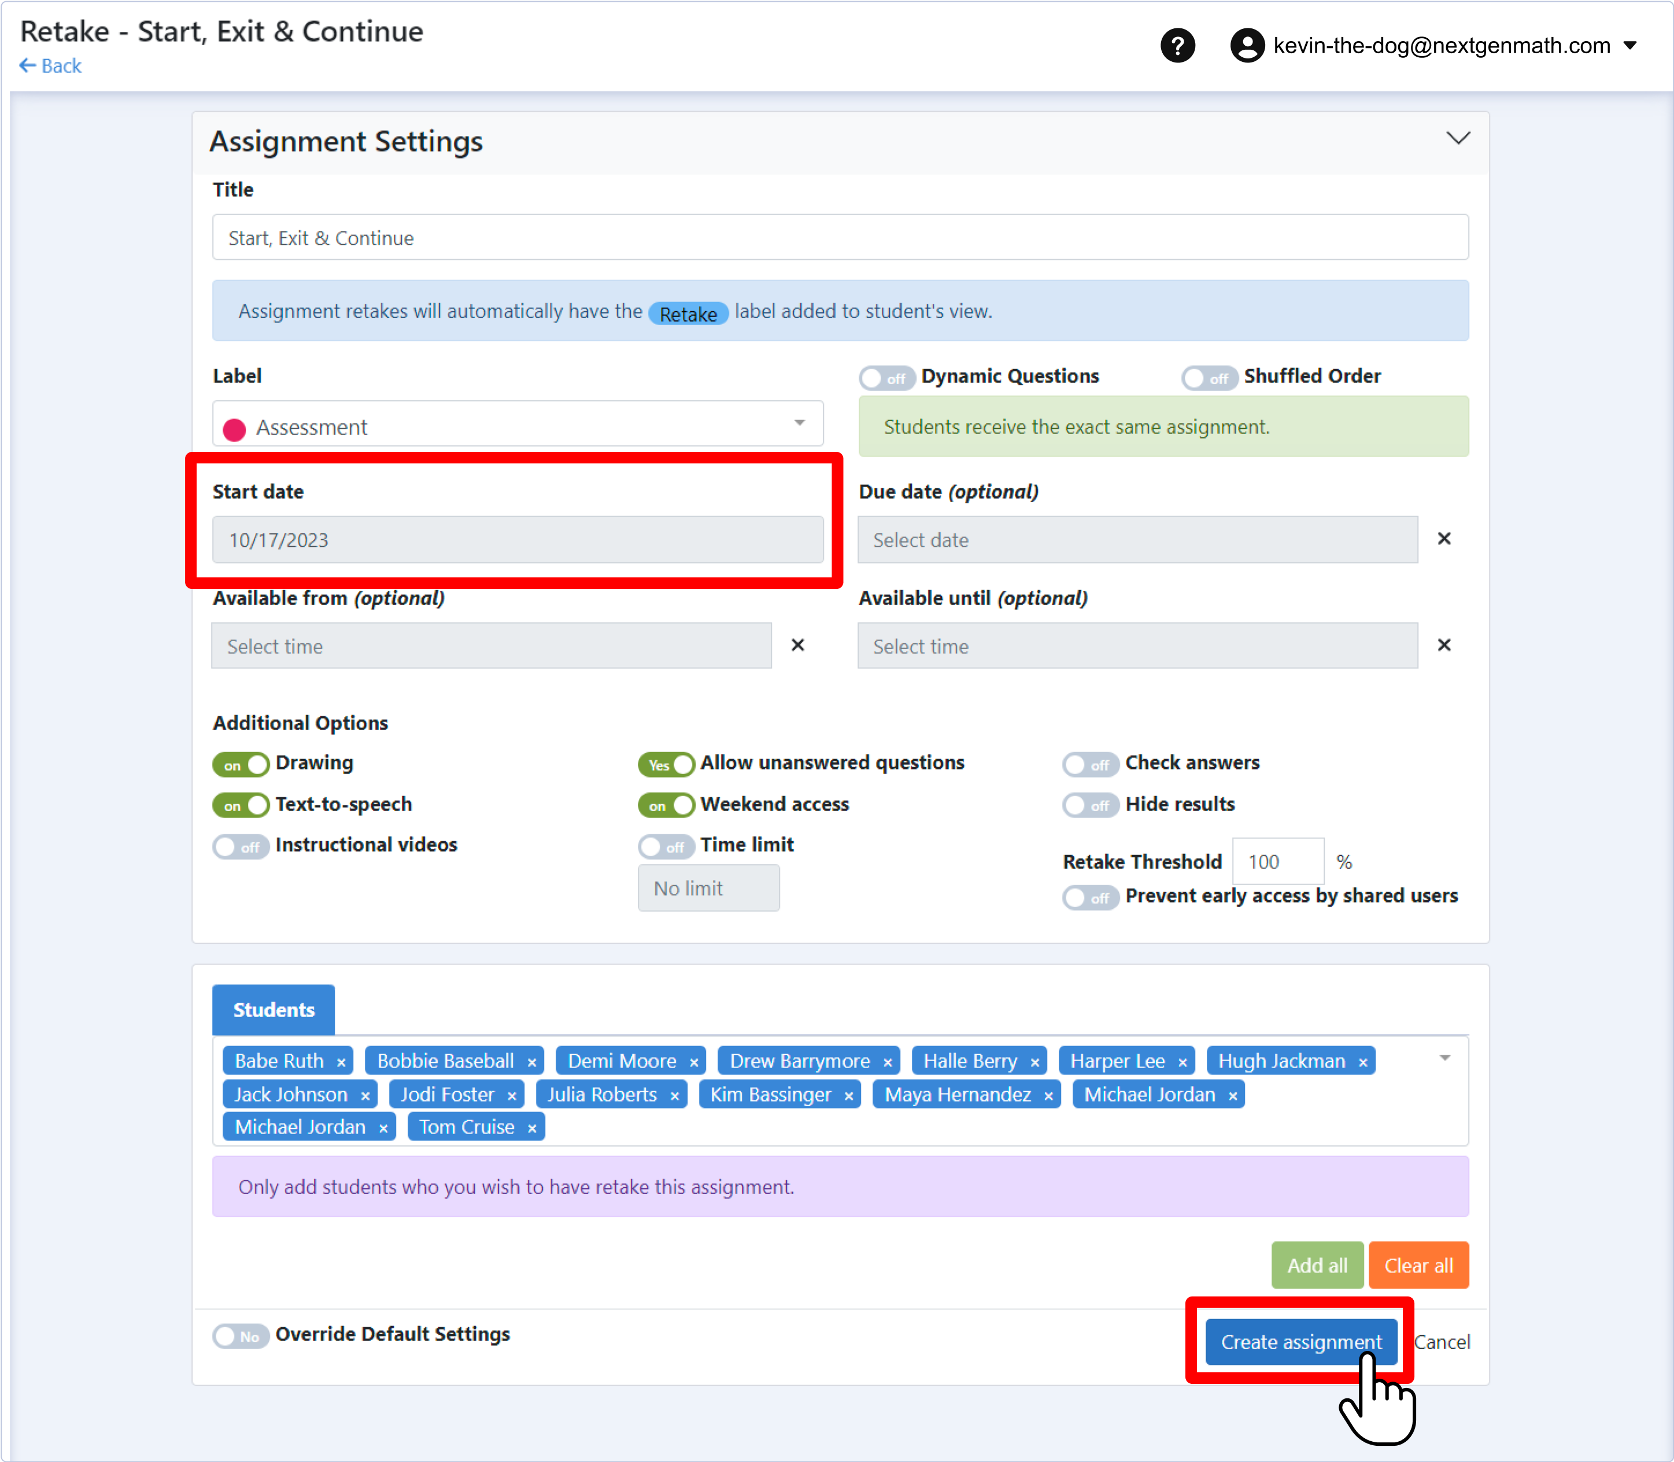Toggle Override Default Settings switch
This screenshot has width=1674, height=1462.
(x=241, y=1335)
